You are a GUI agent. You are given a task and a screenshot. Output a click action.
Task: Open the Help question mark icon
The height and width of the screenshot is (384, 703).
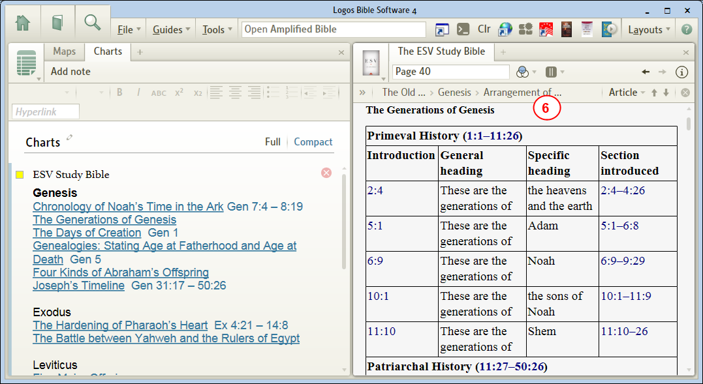687,29
